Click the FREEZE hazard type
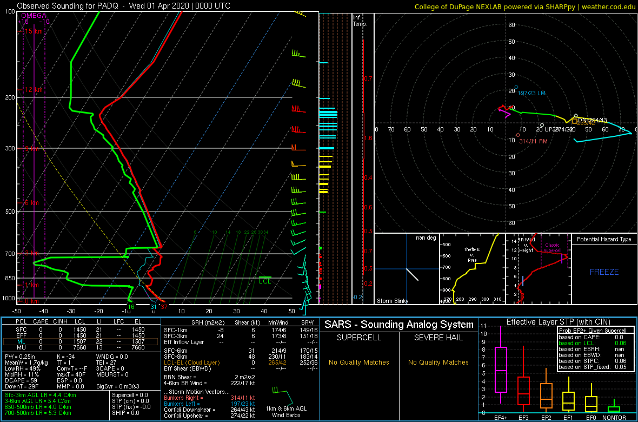The image size is (638, 422). [604, 272]
